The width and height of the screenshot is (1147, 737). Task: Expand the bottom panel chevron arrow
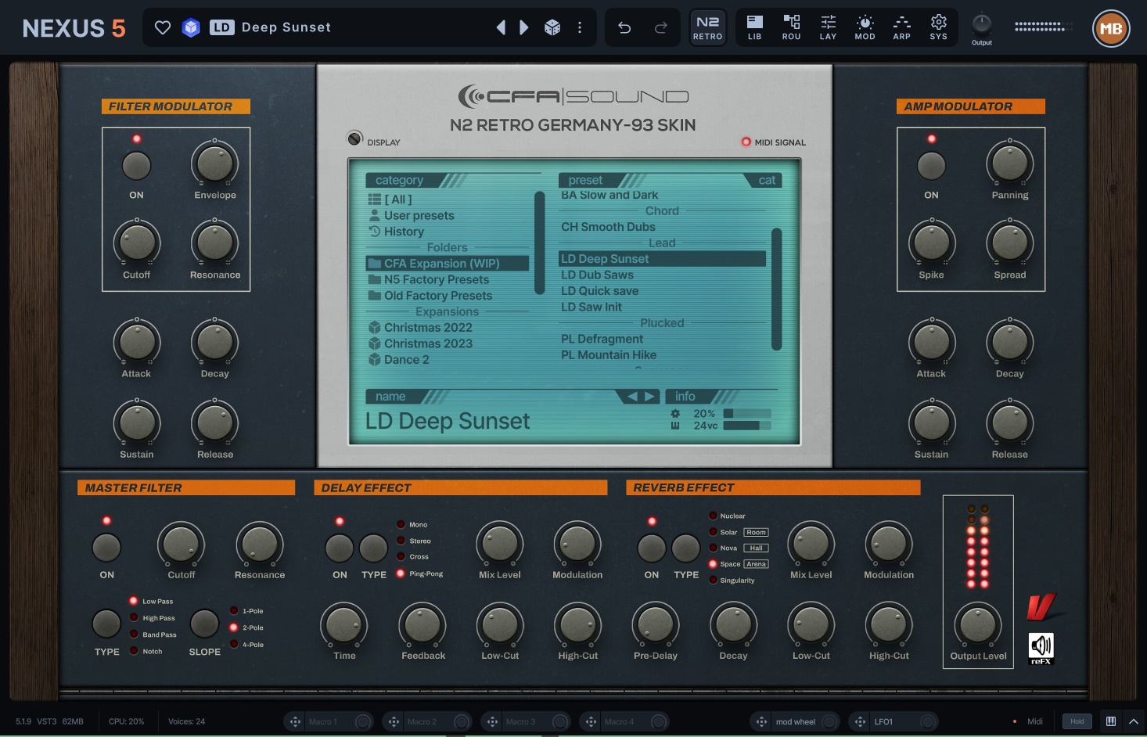point(1134,721)
